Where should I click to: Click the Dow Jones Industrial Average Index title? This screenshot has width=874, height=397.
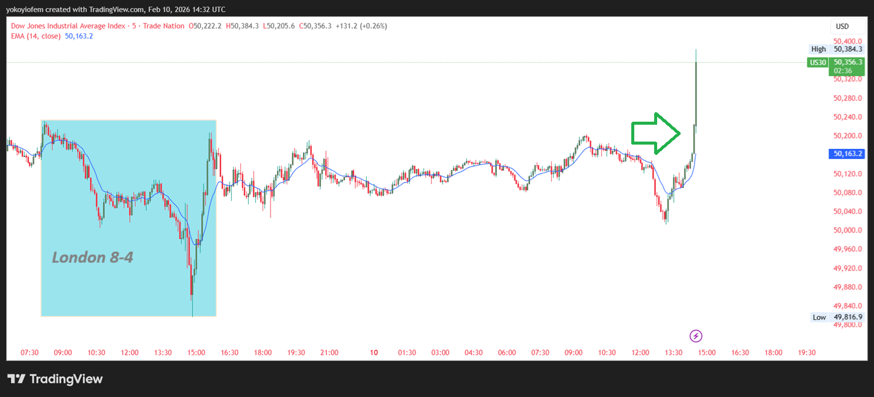click(68, 26)
